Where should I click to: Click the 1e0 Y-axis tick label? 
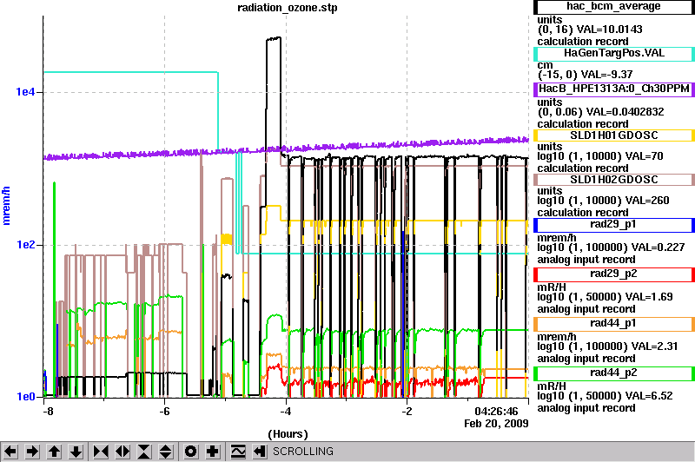(x=25, y=397)
